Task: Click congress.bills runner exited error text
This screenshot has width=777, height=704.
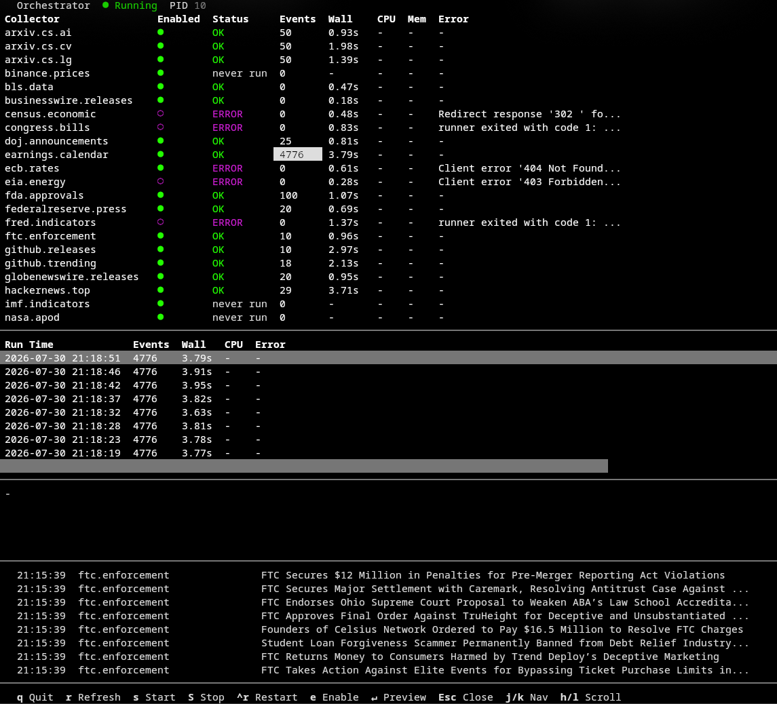Action: [x=529, y=128]
